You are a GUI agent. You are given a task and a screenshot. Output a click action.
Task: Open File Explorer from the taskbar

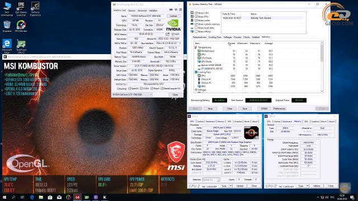(x=41, y=197)
